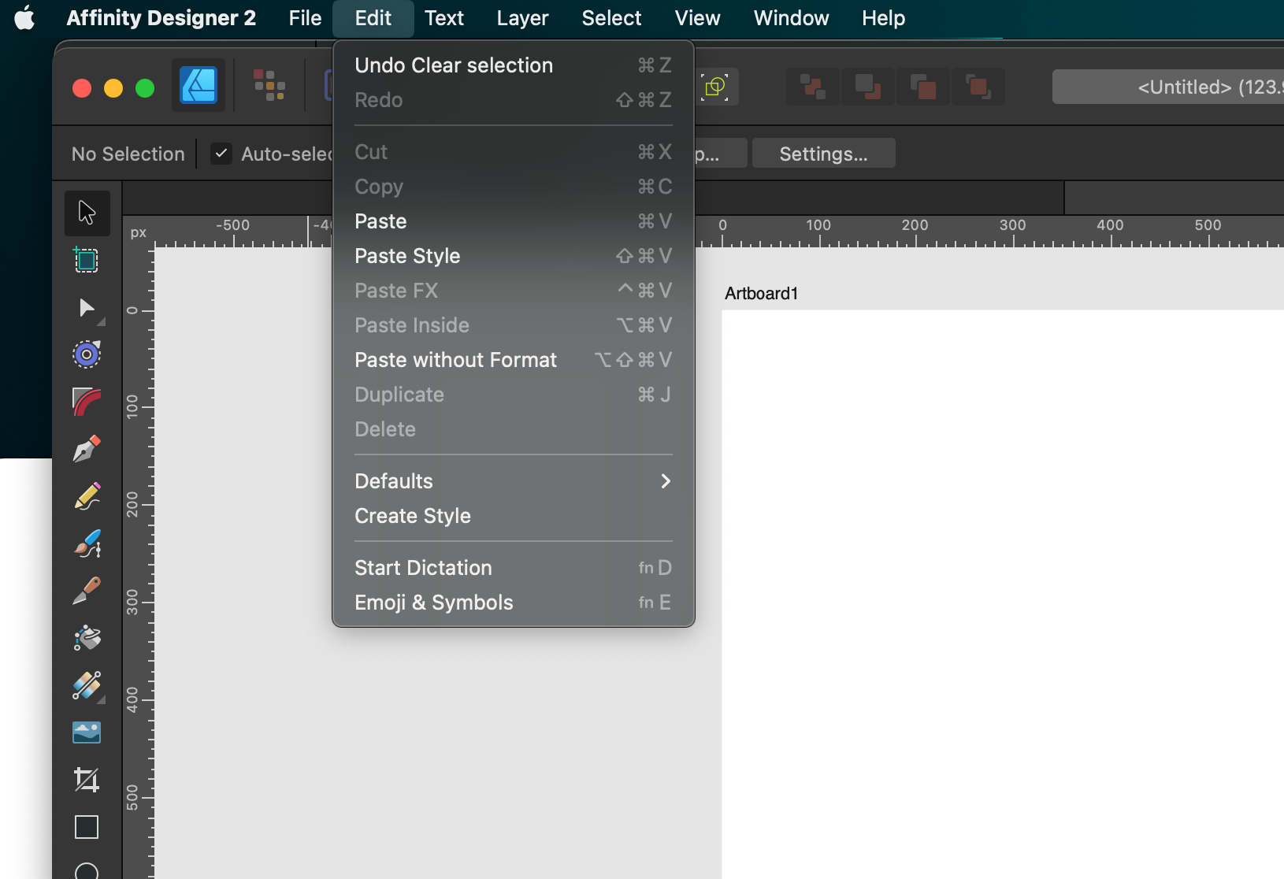Open the Text menu
This screenshot has width=1284, height=879.
pyautogui.click(x=444, y=18)
